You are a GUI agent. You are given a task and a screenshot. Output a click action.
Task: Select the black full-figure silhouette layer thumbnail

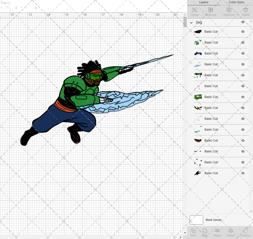198,173
